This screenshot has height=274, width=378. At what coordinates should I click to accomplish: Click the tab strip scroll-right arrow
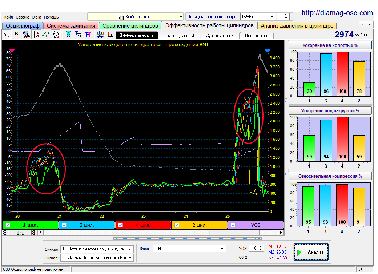[370, 25]
